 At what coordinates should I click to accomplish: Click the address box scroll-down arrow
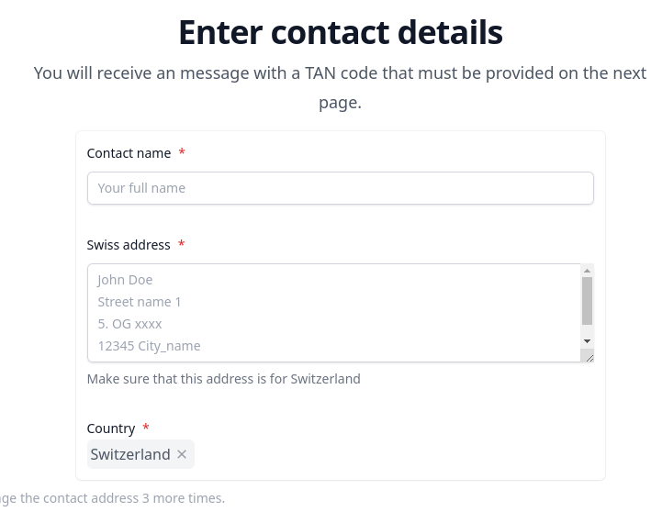(x=587, y=340)
